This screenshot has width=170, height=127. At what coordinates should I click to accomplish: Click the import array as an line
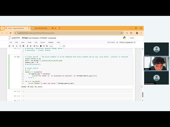33,59
